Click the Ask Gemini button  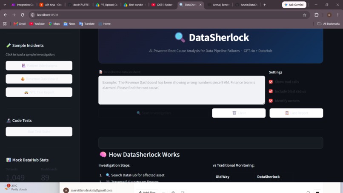tap(294, 5)
